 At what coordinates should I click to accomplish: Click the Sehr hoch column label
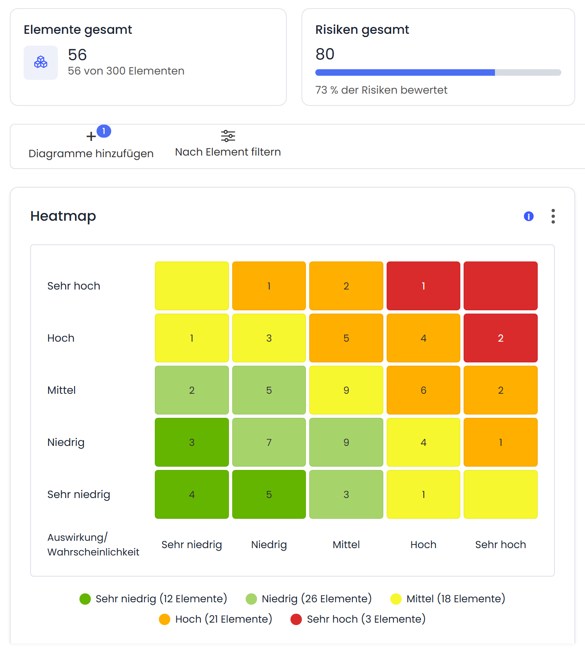coord(501,544)
